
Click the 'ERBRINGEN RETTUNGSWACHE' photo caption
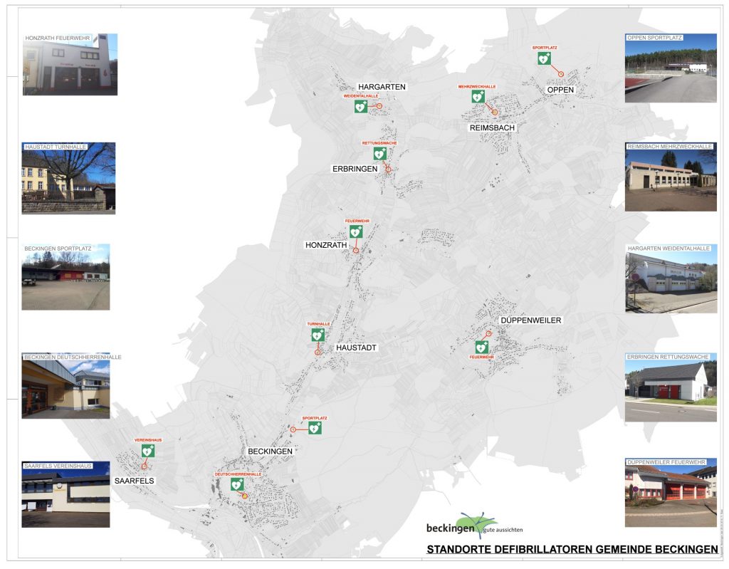[x=668, y=357]
